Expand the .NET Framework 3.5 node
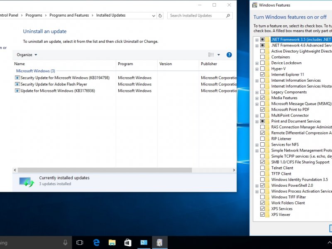The width and height of the screenshot is (332, 249). [x=257, y=40]
